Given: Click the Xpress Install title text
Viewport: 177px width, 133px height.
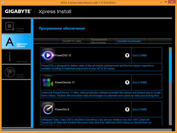Looking at the screenshot, I should click(55, 12).
